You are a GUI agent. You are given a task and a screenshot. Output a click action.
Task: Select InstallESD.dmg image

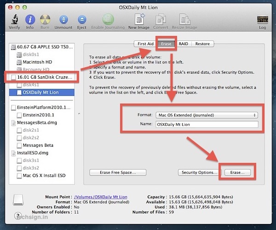(x=42, y=153)
